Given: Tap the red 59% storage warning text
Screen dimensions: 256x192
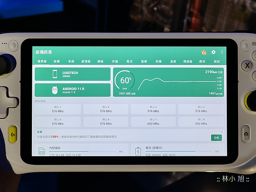Looking at the screenshot, I should pos(56,137).
